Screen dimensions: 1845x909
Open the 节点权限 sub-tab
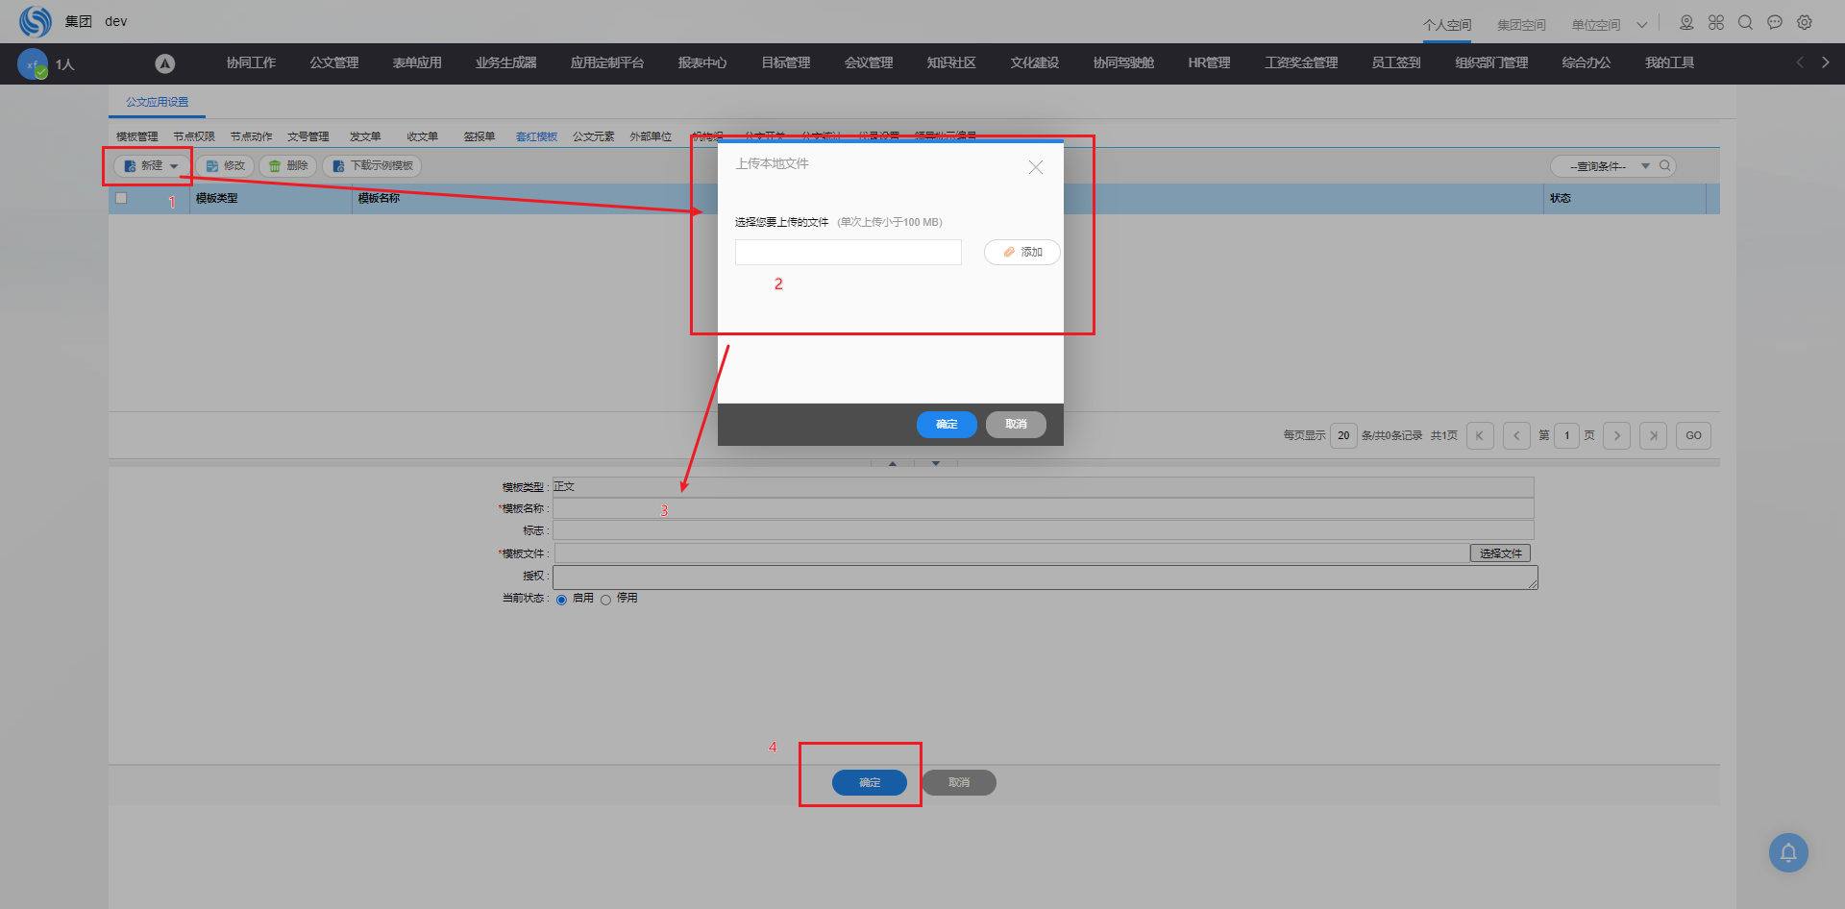[194, 136]
